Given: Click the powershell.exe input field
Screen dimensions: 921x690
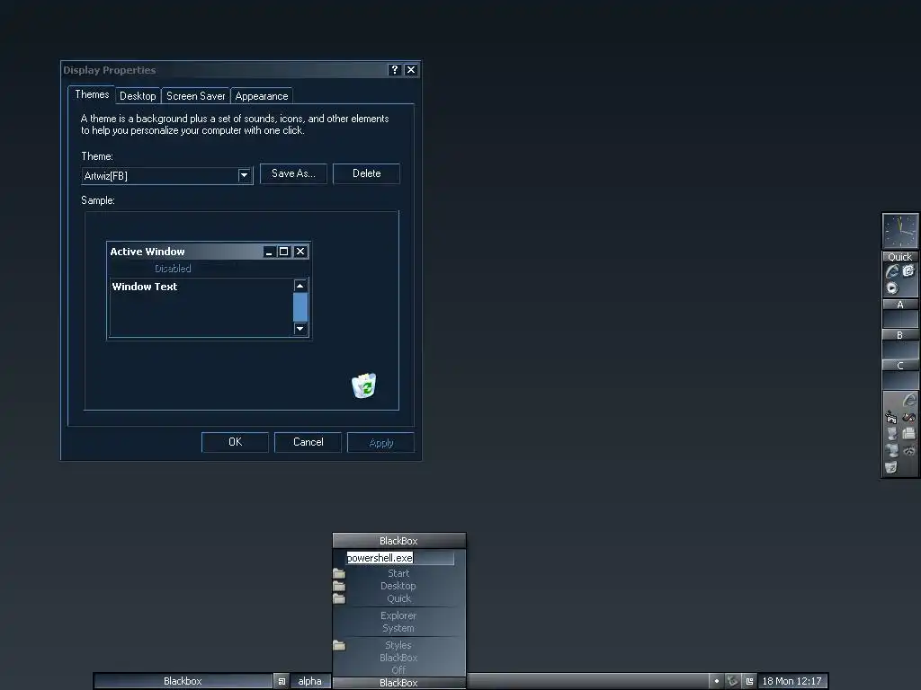Looking at the screenshot, I should click(400, 558).
